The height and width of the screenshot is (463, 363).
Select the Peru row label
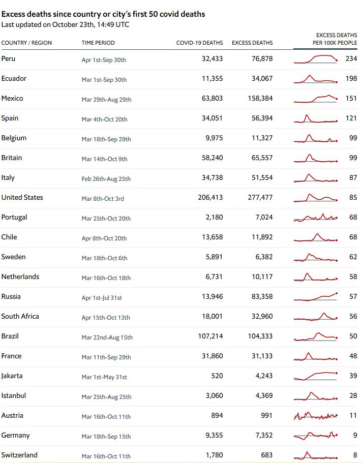point(9,58)
